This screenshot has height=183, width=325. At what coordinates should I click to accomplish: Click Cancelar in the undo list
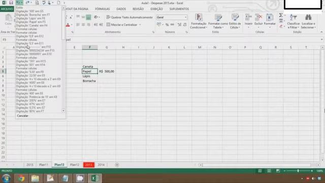pos(22,116)
